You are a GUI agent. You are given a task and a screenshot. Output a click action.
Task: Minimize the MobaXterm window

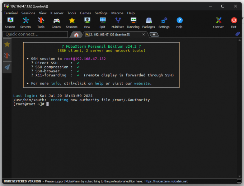(210, 6)
